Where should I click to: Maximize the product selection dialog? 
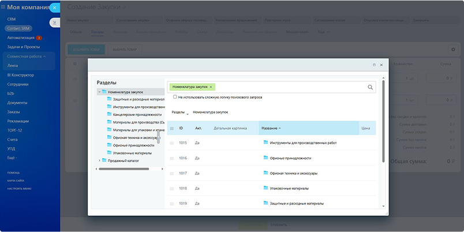374,65
